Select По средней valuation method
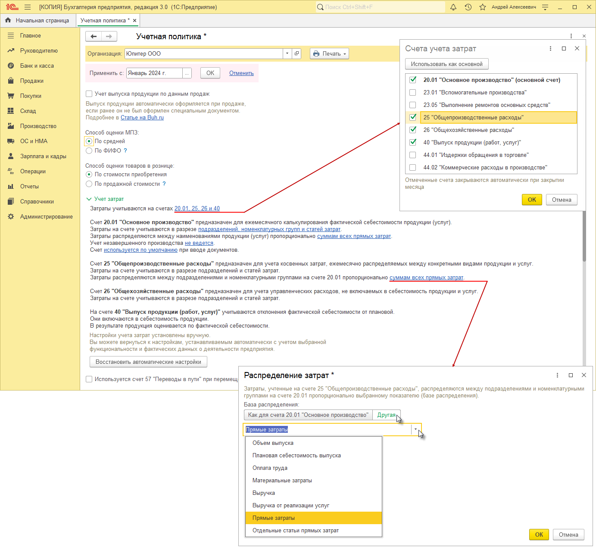Screen dimensions: 596x547 click(89, 141)
